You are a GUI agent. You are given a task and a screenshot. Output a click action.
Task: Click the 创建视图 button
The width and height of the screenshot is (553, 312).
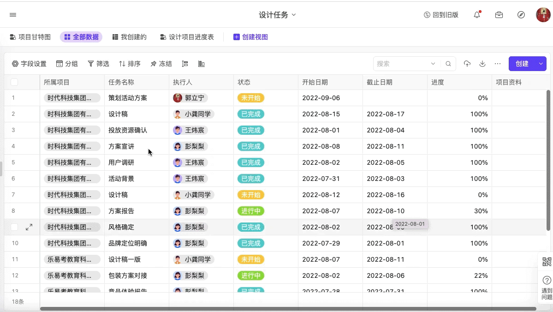pyautogui.click(x=250, y=37)
